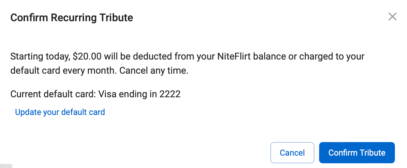Approve the monthly $20.00 tribute charge
The width and height of the screenshot is (407, 168).
[357, 153]
